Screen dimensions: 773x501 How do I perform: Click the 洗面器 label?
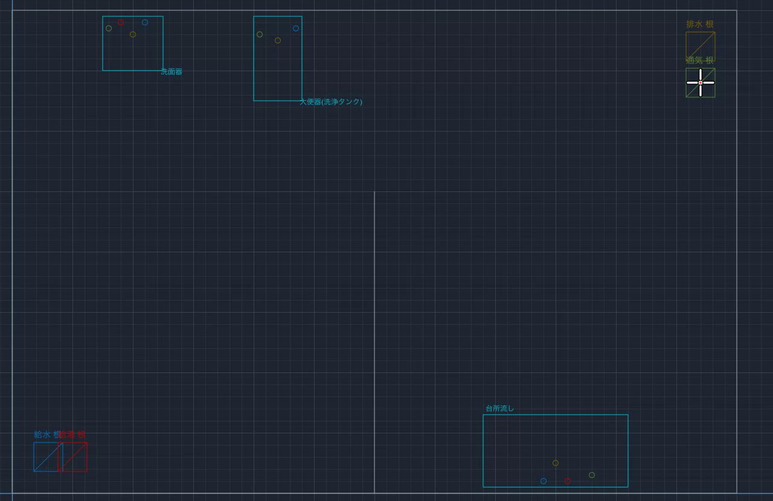pos(172,72)
